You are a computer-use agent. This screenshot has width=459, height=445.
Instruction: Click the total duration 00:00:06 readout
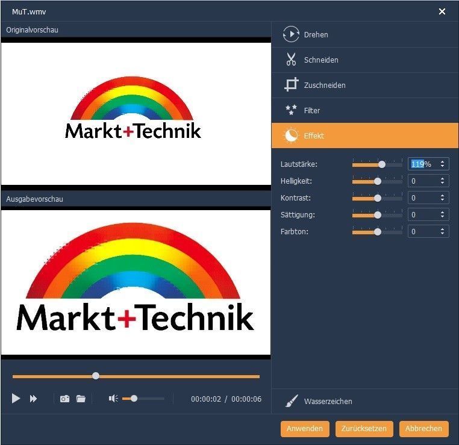point(246,399)
